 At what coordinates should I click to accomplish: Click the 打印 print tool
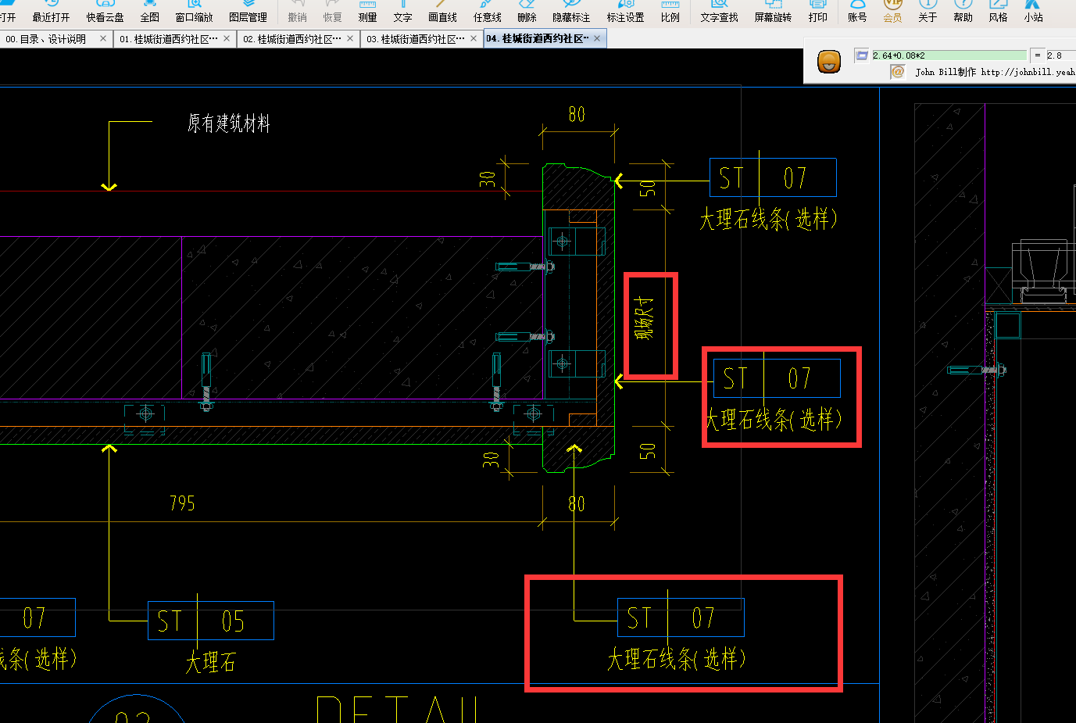(817, 12)
